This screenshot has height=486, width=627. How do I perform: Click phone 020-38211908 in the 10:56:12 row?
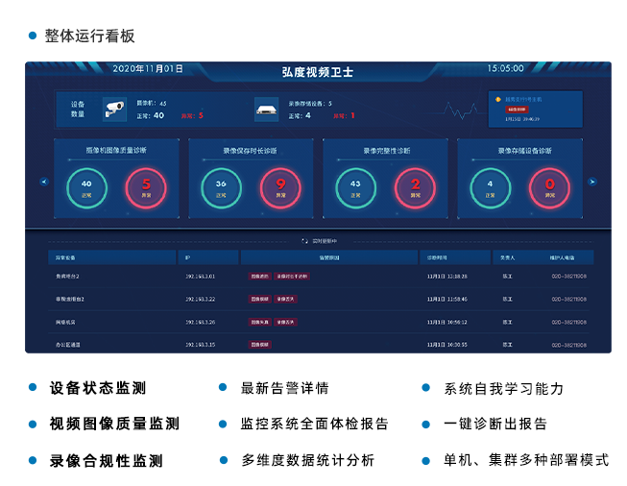point(569,322)
